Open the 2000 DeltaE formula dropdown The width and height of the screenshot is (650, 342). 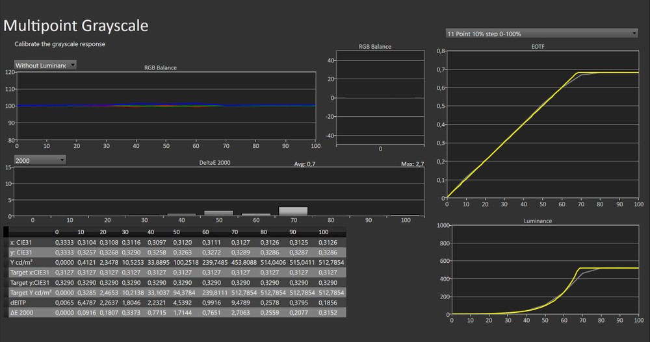pos(40,160)
